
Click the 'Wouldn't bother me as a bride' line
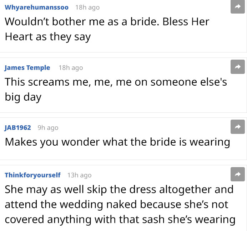[107, 22]
